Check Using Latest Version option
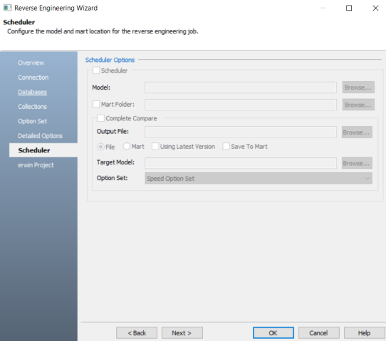This screenshot has height=341, width=386. tap(155, 147)
